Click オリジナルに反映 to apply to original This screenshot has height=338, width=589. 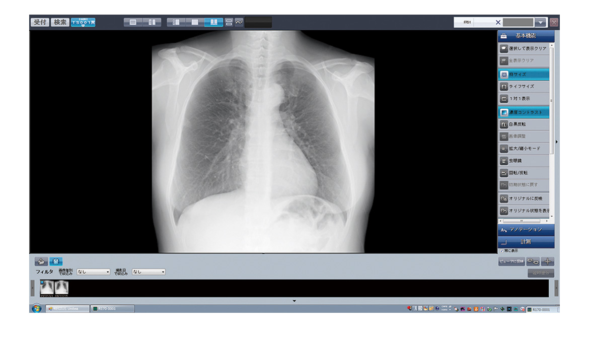[x=524, y=198]
